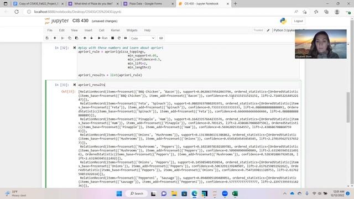354x199 pixels.
Task: Move selected cell down arrow
Action: coord(91,38)
